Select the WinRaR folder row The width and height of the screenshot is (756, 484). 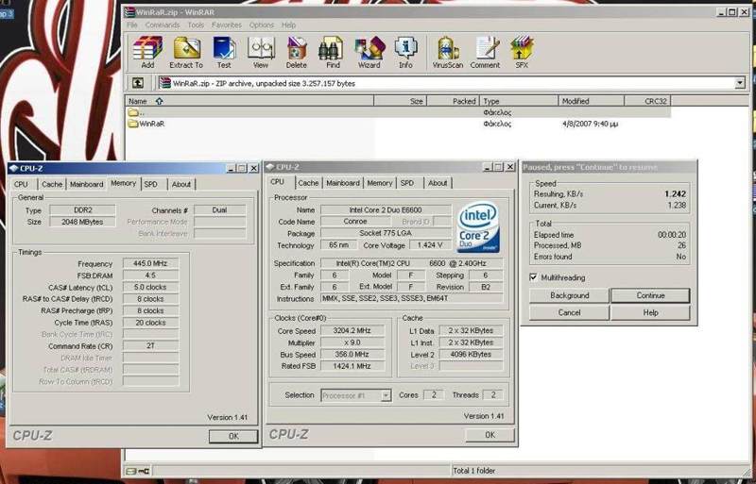click(398, 124)
